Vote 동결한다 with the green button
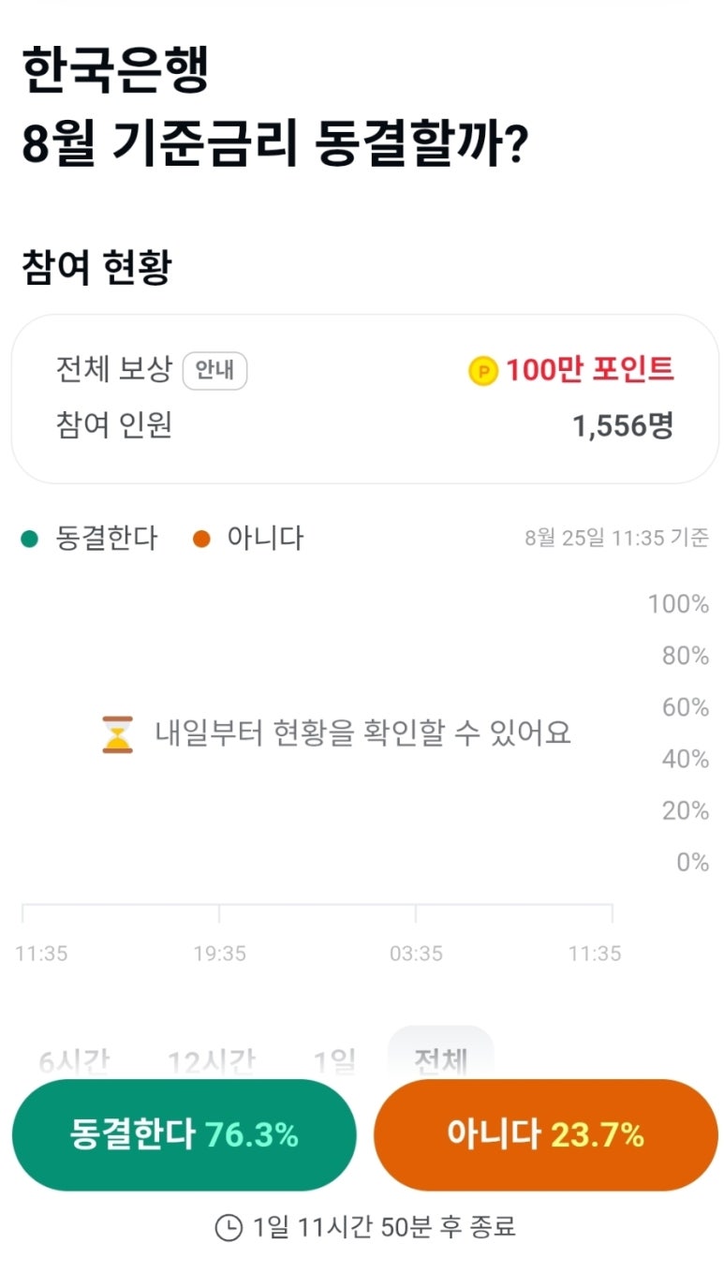This screenshot has width=724, height=1273. (x=185, y=1135)
